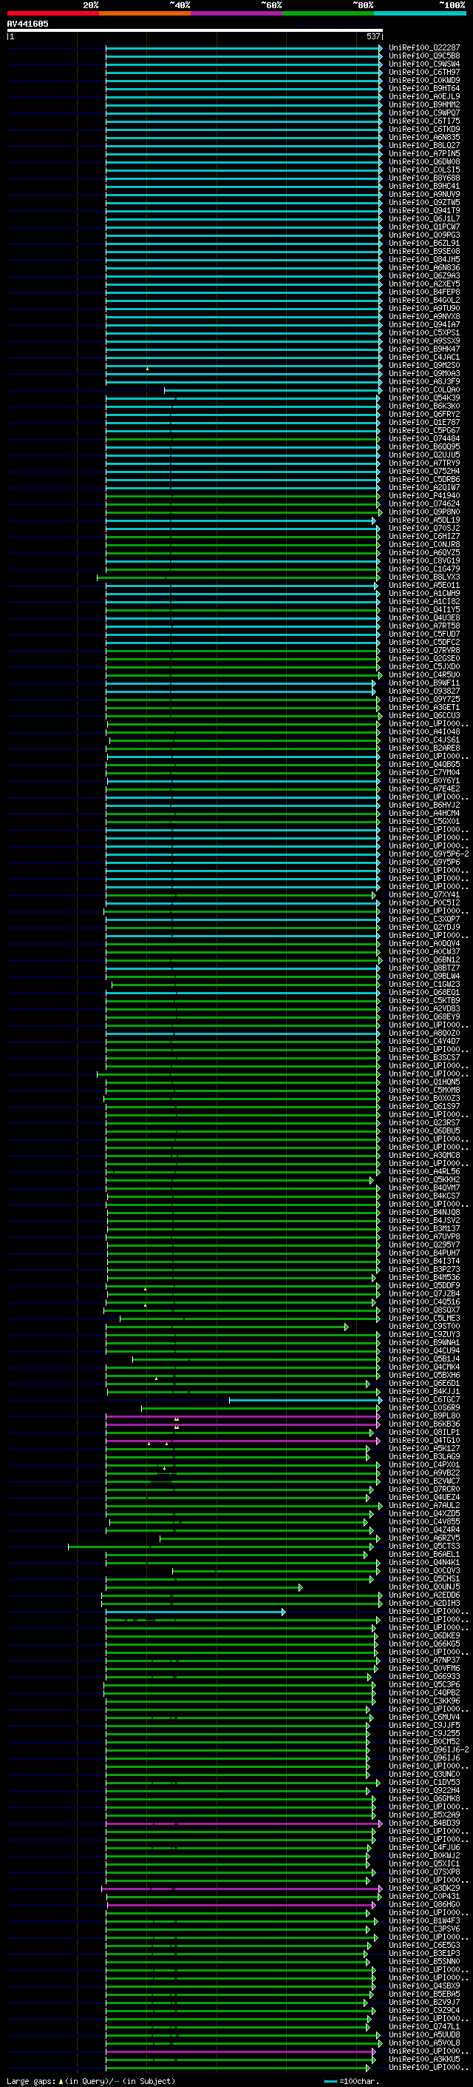Click the magenta alignment bar for UniRef100_B9PL80
Screen dimensions: 473x2087
(242, 1416)
